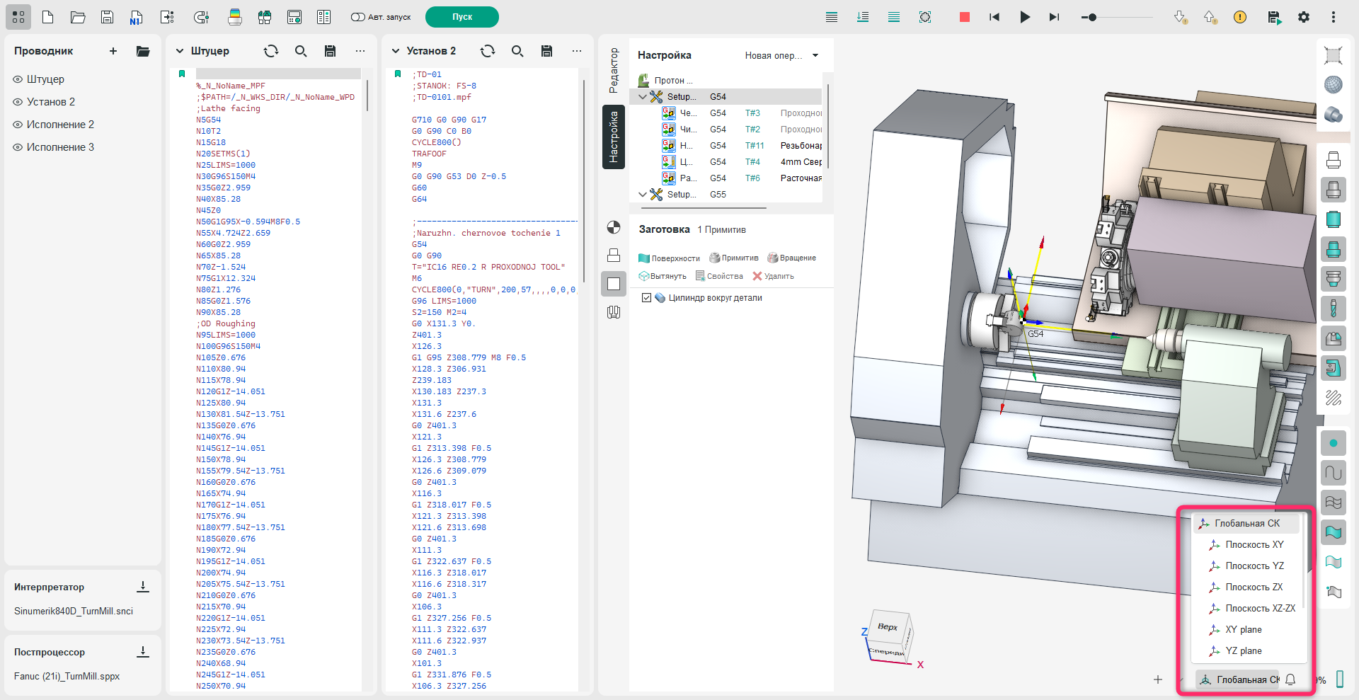Viewport: 1359px width, 700px height.
Task: Collapse the Штуцер code panel
Action: [180, 51]
